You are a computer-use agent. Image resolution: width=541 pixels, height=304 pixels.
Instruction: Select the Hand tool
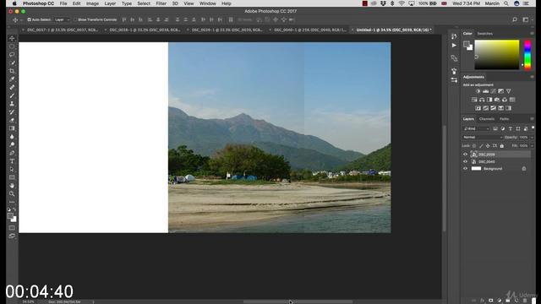click(x=12, y=186)
